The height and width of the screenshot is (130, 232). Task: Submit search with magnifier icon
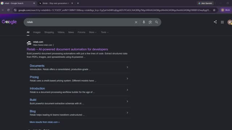pyautogui.click(x=156, y=22)
